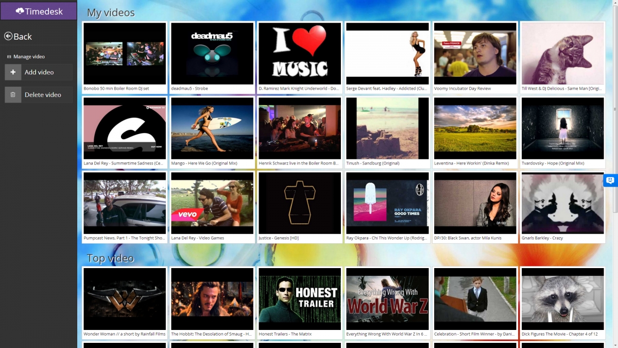Click caption 'Mango - Here We Go (Original Mix)'

pyautogui.click(x=204, y=163)
